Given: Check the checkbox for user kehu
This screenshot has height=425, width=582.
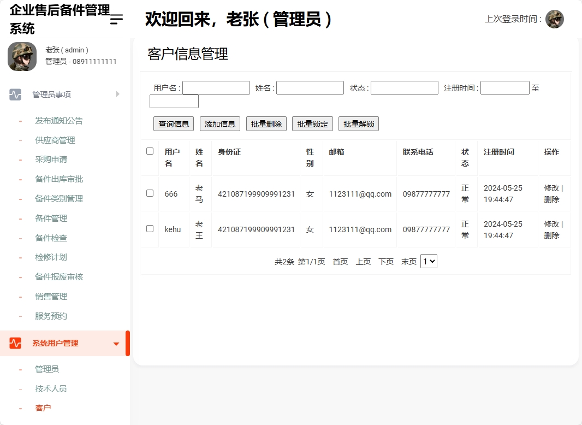Looking at the screenshot, I should 149,229.
